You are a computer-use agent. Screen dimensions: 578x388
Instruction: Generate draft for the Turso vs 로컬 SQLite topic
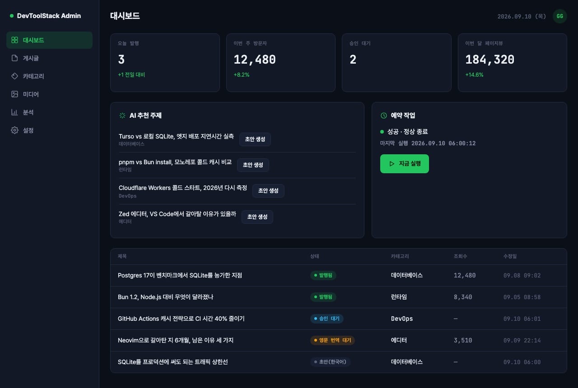[255, 139]
